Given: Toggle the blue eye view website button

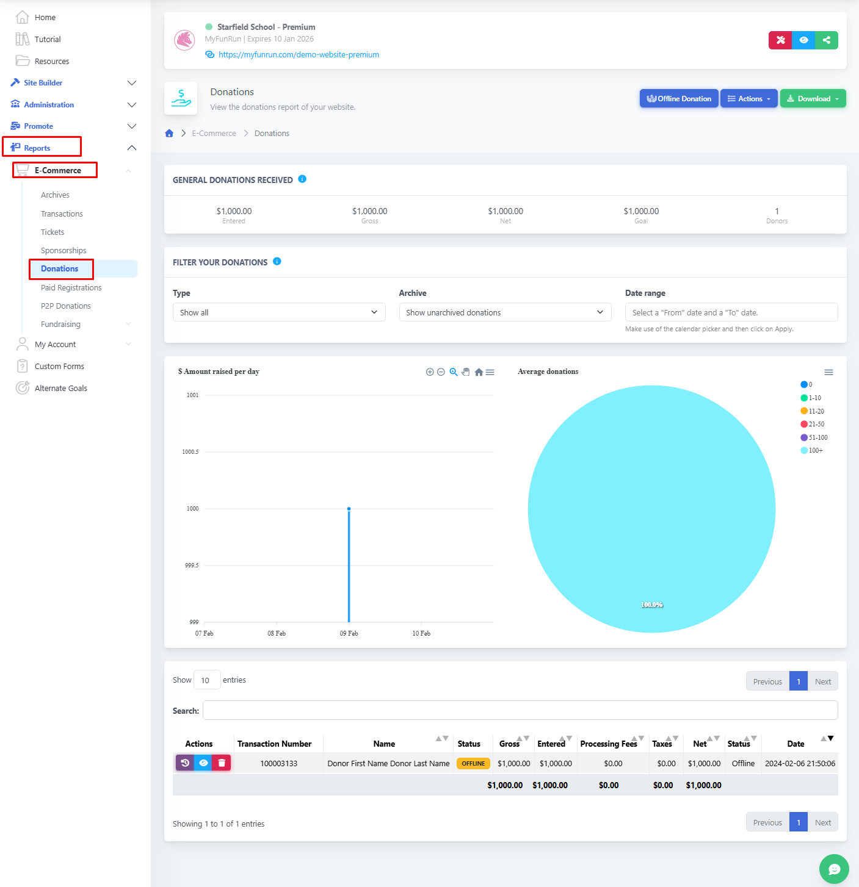Looking at the screenshot, I should pos(803,40).
